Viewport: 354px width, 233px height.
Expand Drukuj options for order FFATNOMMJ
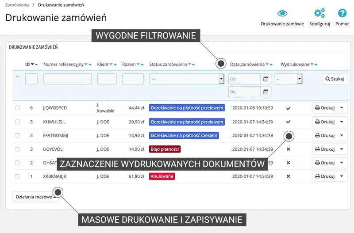(x=342, y=135)
